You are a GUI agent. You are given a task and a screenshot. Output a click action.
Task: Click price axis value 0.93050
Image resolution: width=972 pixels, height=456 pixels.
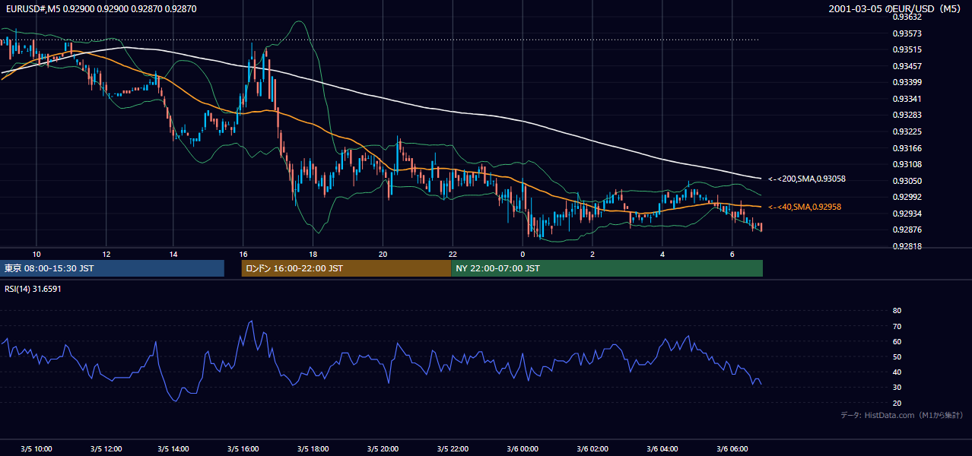(x=907, y=181)
